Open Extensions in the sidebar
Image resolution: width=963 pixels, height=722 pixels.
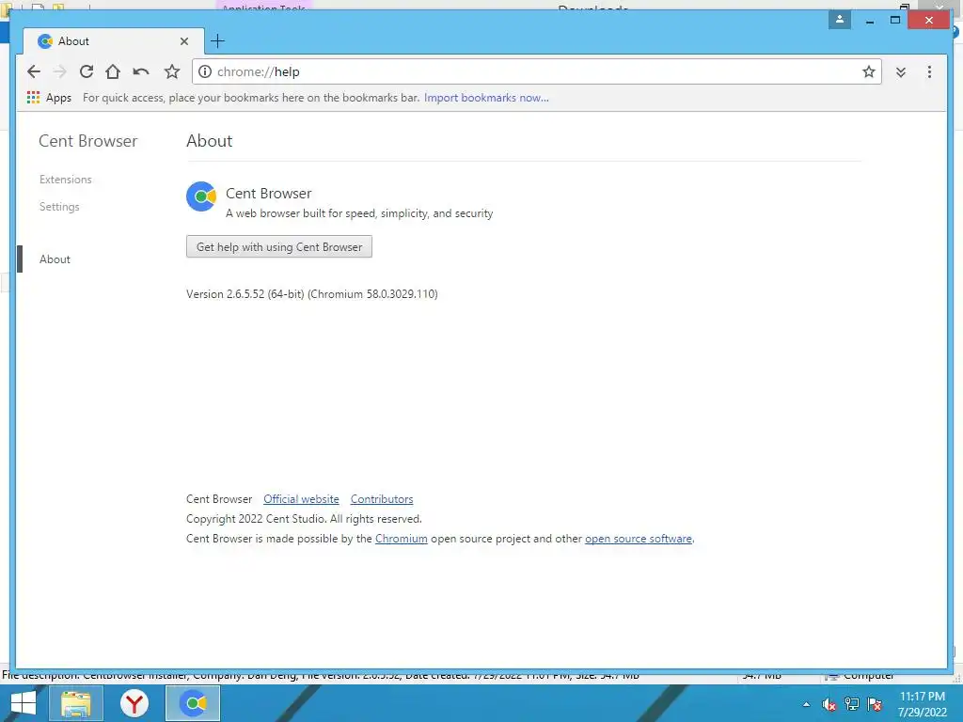click(65, 180)
